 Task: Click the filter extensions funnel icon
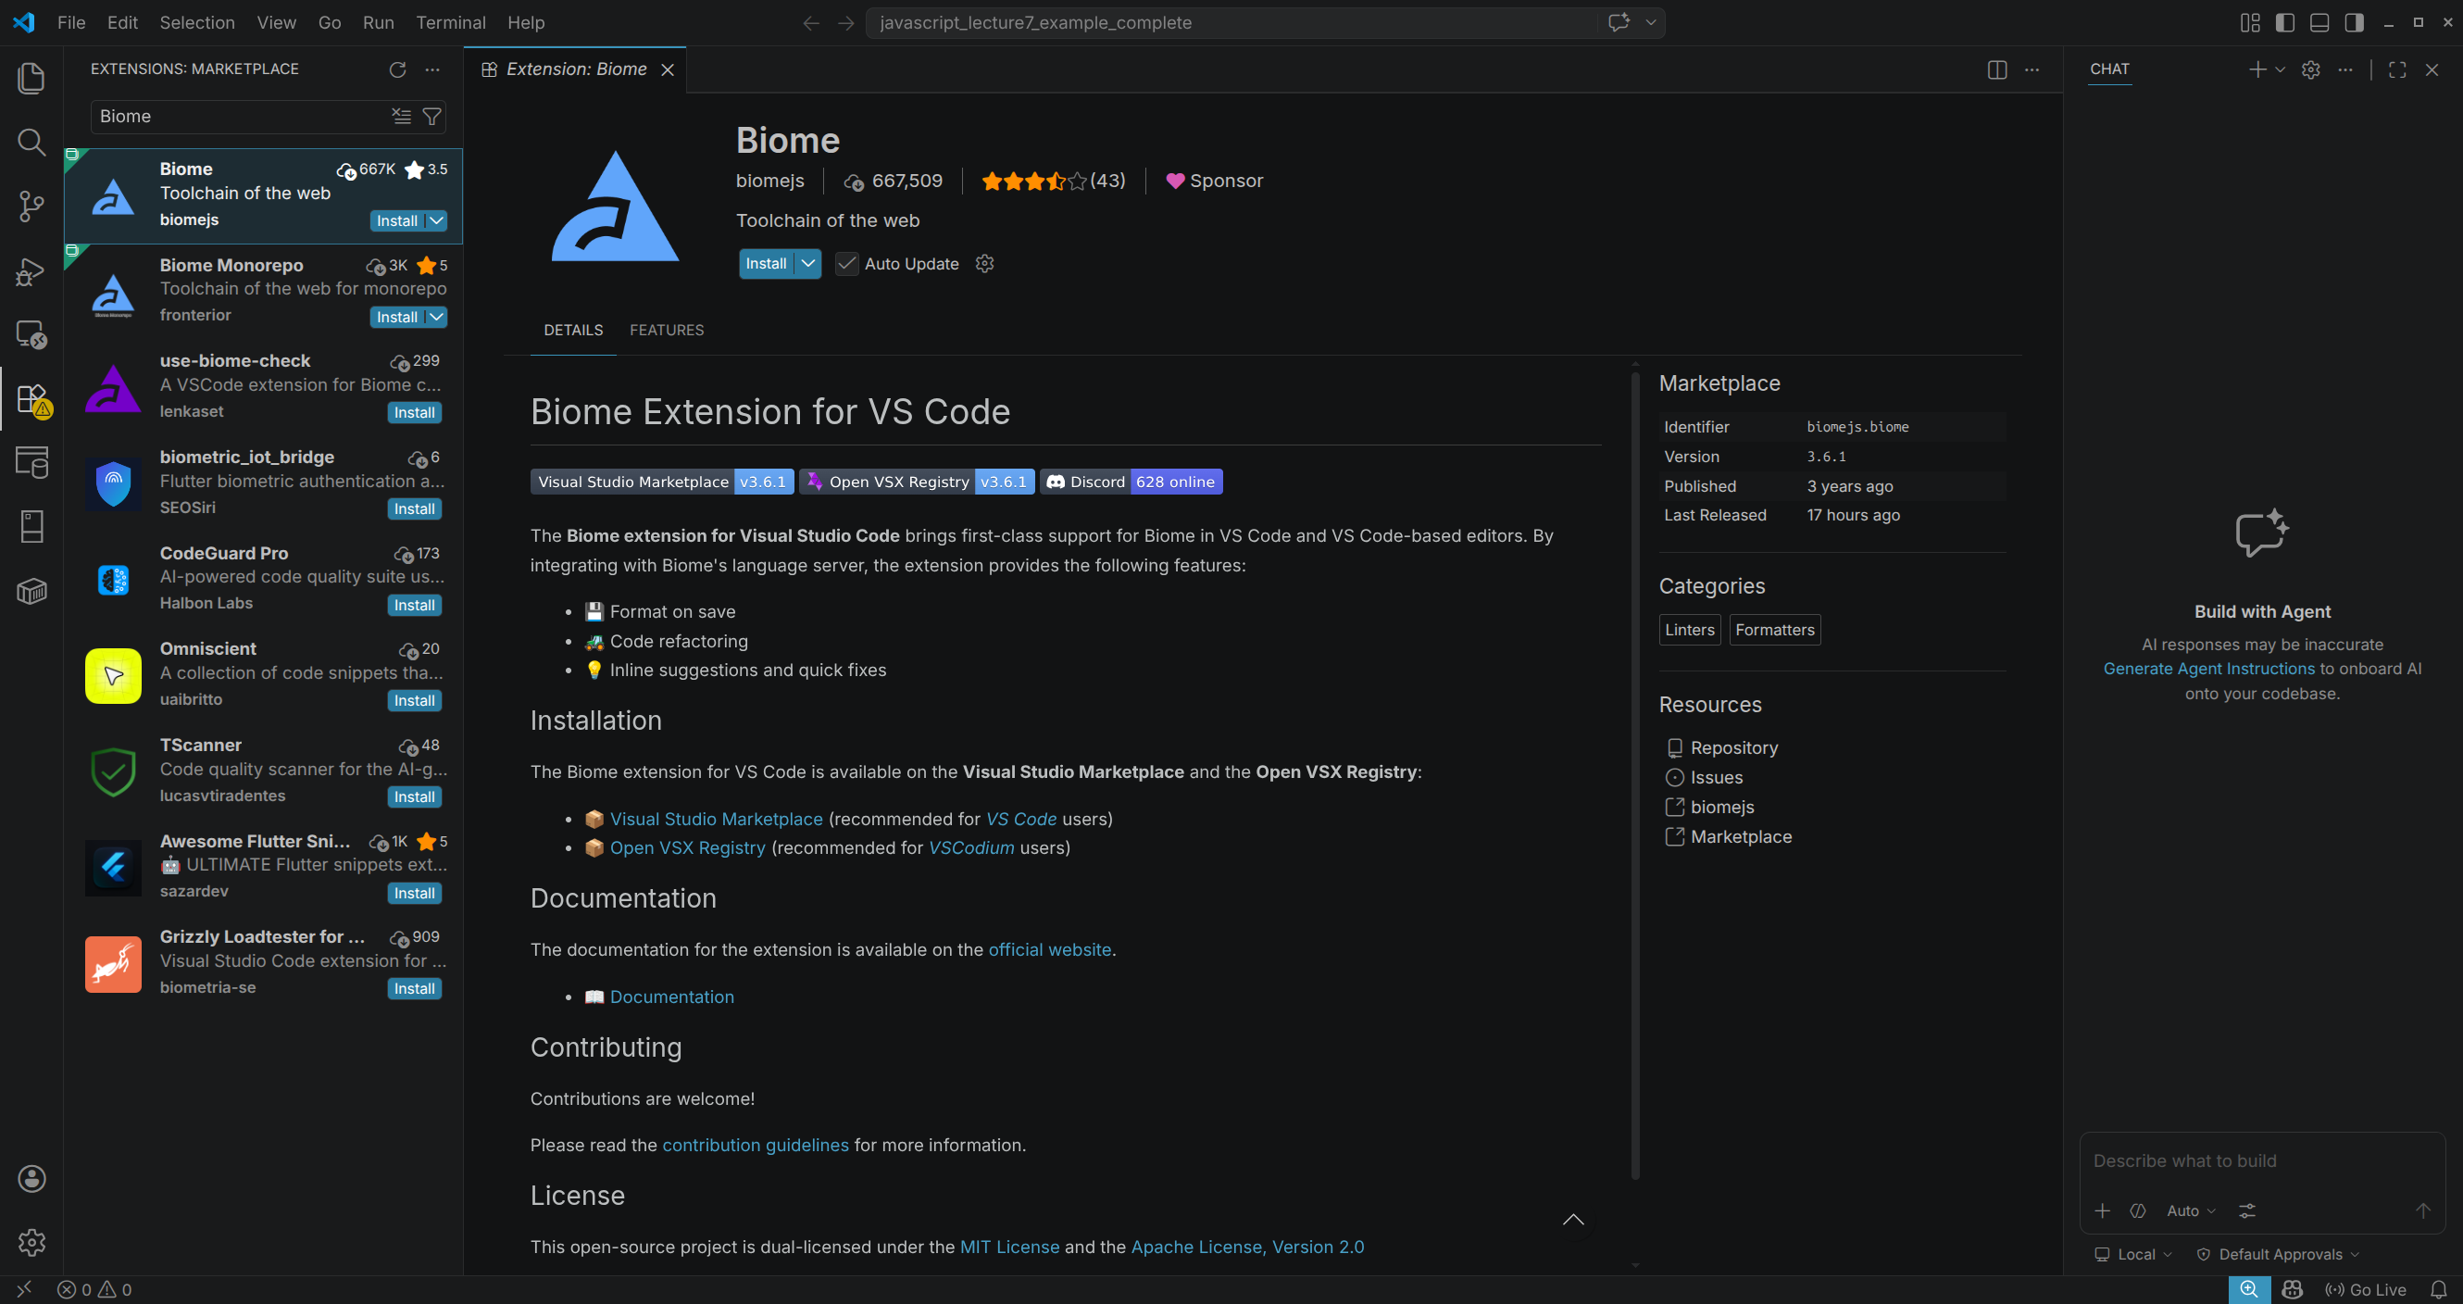tap(432, 117)
